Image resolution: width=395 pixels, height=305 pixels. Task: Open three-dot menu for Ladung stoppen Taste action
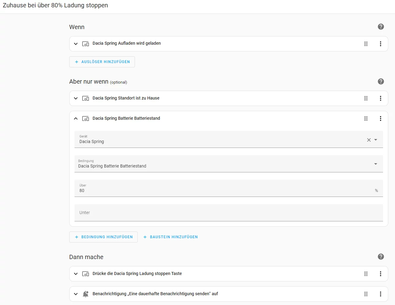coord(380,274)
